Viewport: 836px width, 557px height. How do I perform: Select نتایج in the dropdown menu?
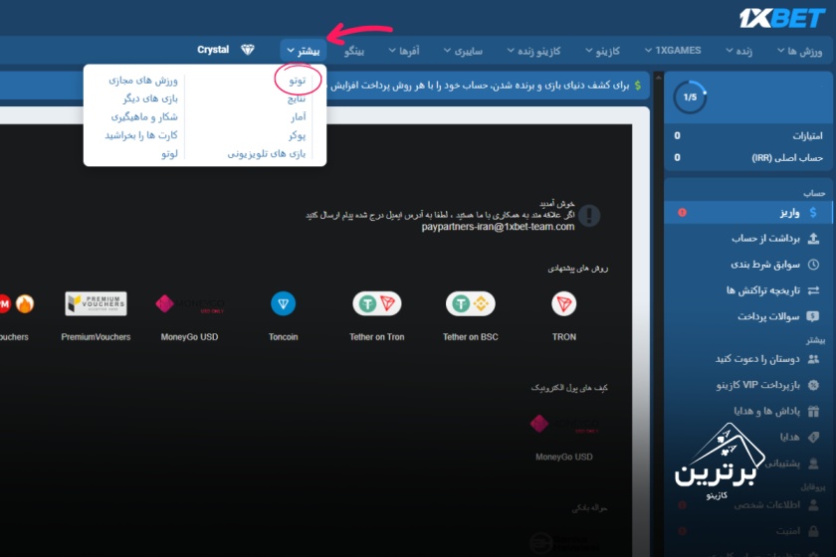click(297, 98)
